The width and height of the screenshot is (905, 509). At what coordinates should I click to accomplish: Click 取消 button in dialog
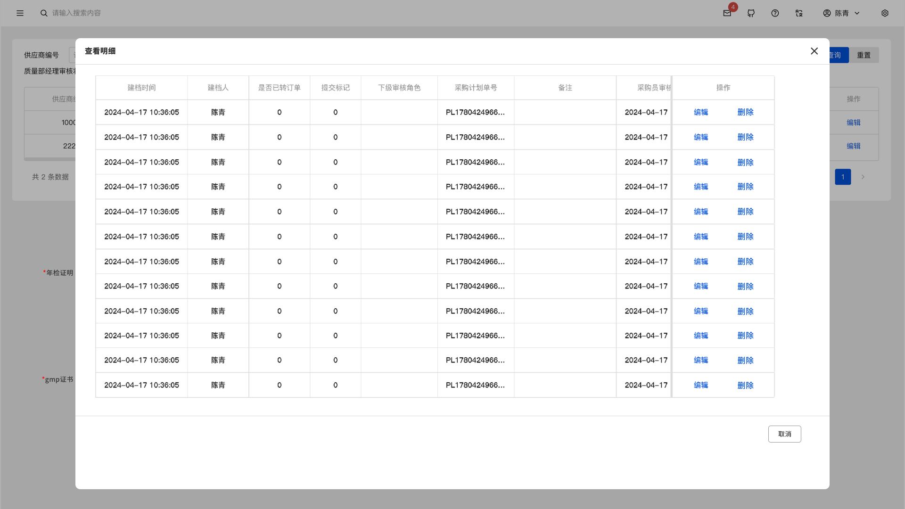point(784,434)
